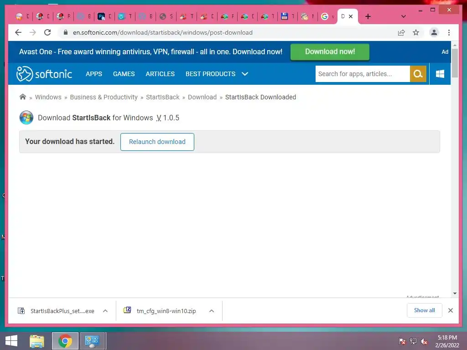Open the Windows Start button
This screenshot has width=467, height=350.
click(11, 341)
